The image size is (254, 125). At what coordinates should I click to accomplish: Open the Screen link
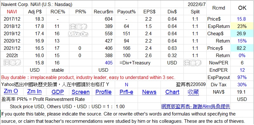[x=80, y=92]
